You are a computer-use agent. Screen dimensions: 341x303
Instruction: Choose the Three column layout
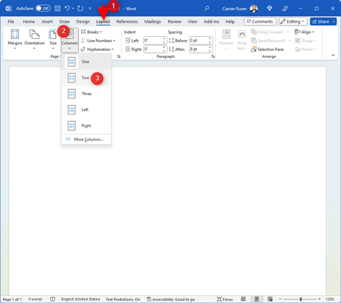[86, 94]
